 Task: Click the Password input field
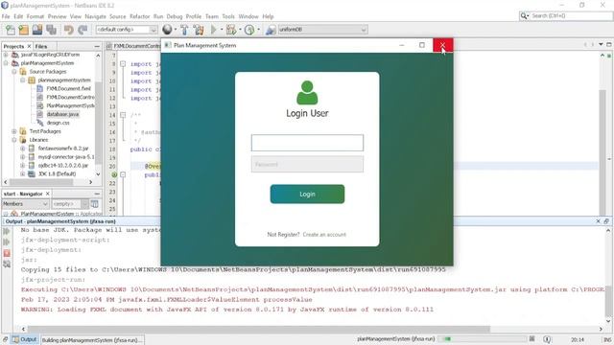pos(307,164)
